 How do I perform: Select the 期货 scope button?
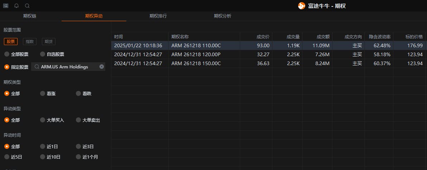[48, 42]
